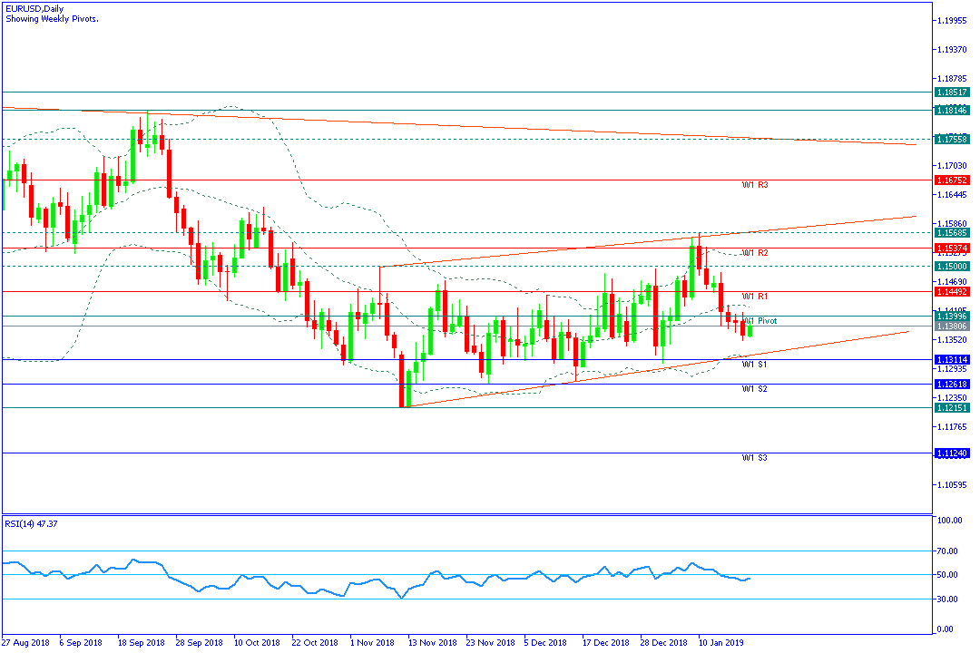Click the 1.10595 price scale label
The height and width of the screenshot is (653, 980).
(952, 485)
